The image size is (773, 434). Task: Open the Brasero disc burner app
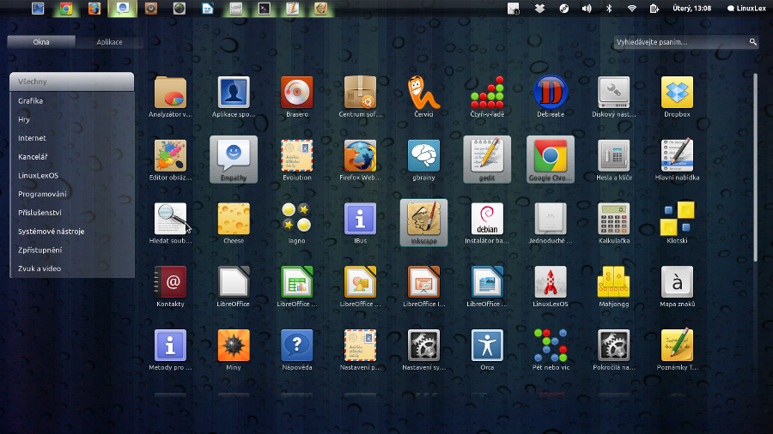click(x=297, y=96)
